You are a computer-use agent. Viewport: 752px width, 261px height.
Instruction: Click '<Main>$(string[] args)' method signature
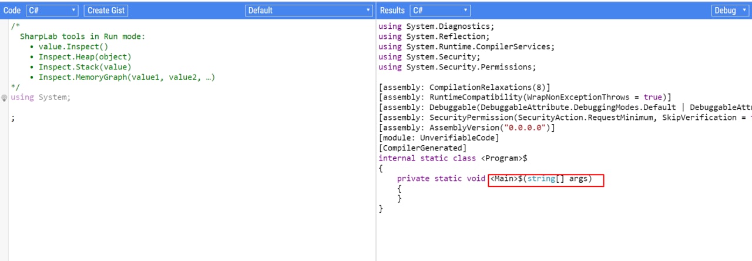(x=541, y=179)
